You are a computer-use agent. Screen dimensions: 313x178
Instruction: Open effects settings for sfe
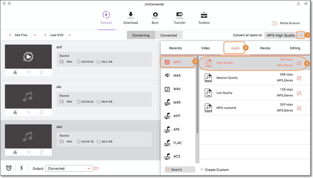coord(41,112)
